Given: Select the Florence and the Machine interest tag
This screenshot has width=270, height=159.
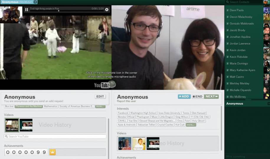Looking at the screenshot, I should point(29,106).
